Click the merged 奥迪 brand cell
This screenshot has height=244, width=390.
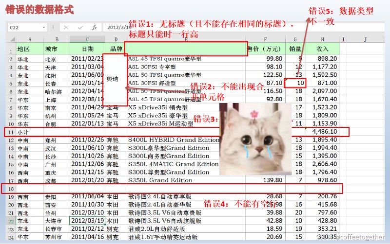pos(115,79)
